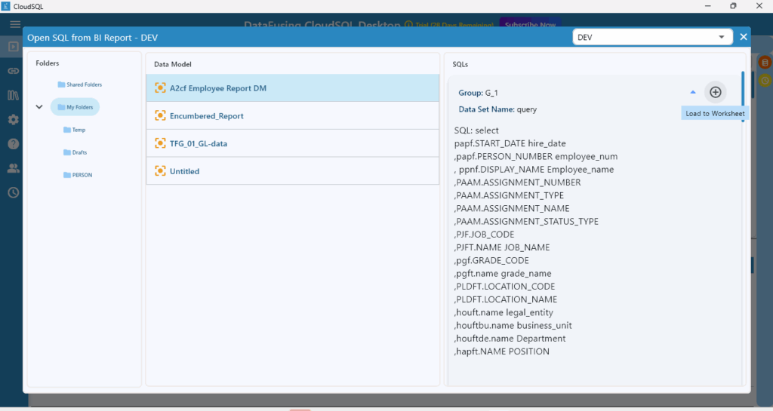Click the SQLs panel scrollbar
The width and height of the screenshot is (773, 411).
tap(743, 97)
